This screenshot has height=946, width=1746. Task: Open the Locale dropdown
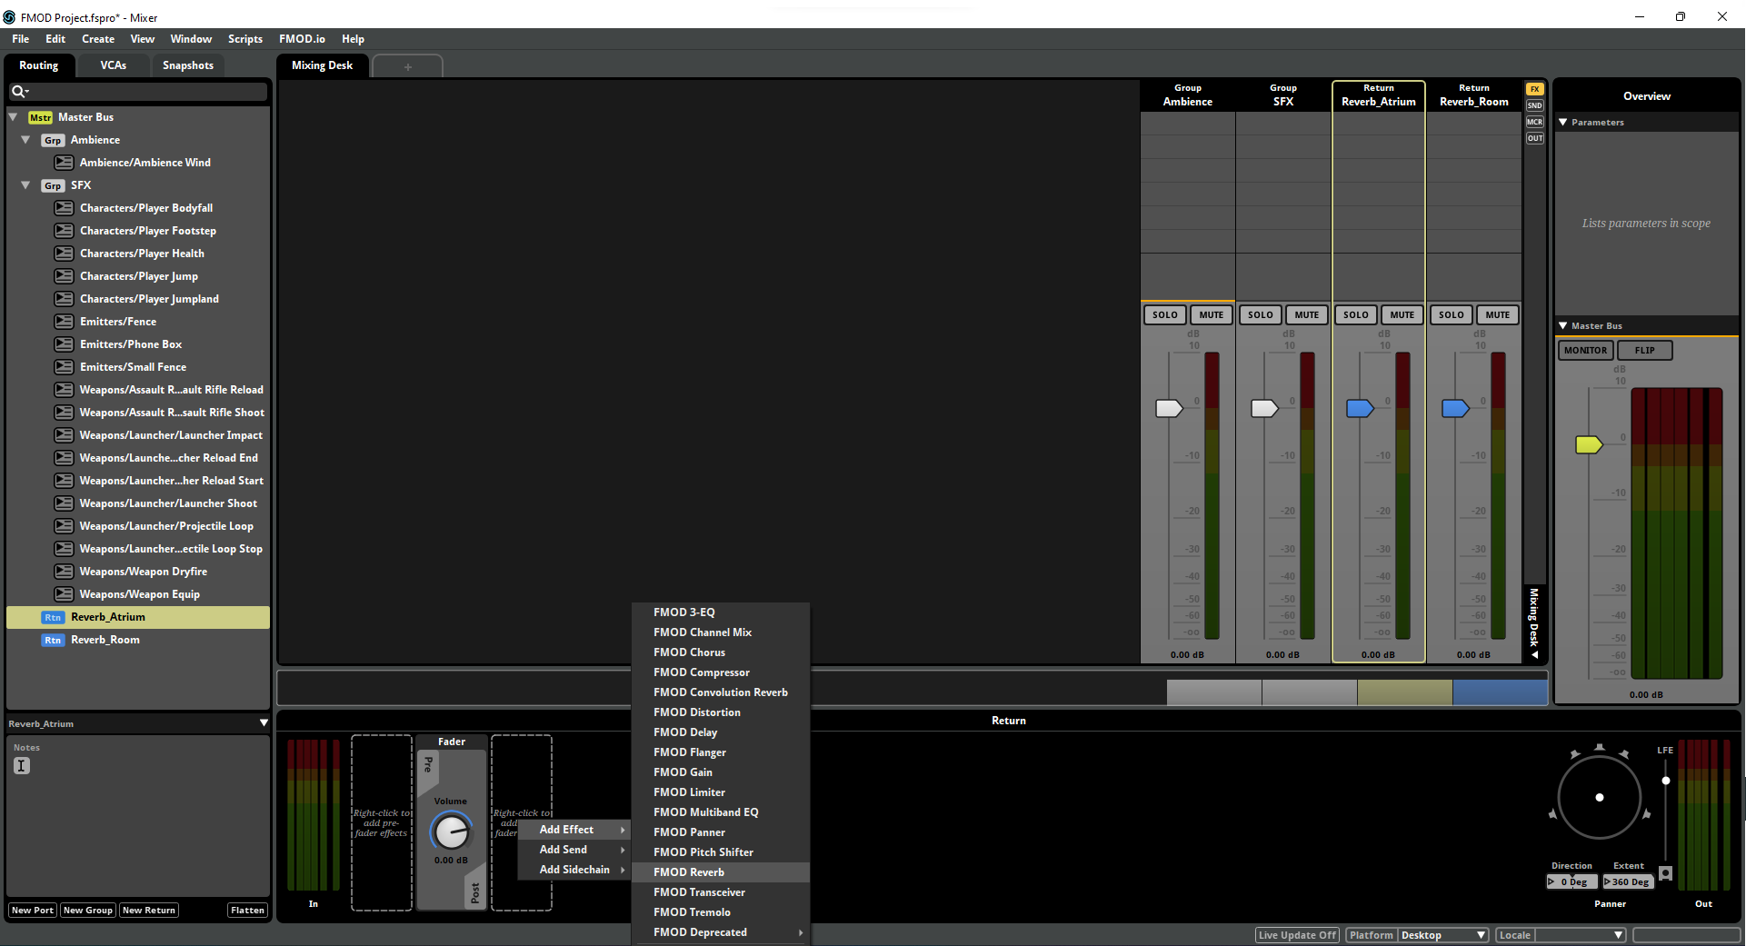(1580, 935)
